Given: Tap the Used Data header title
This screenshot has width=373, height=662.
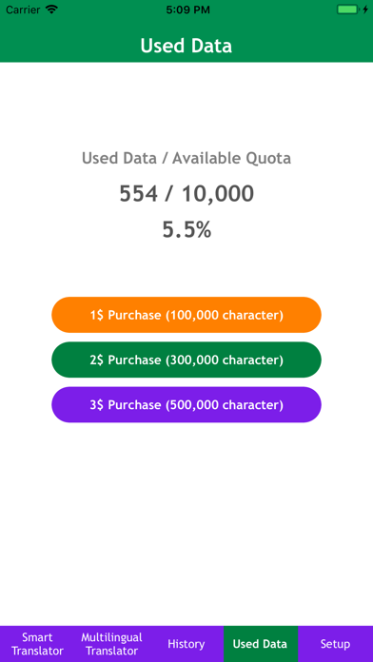Looking at the screenshot, I should pyautogui.click(x=186, y=46).
